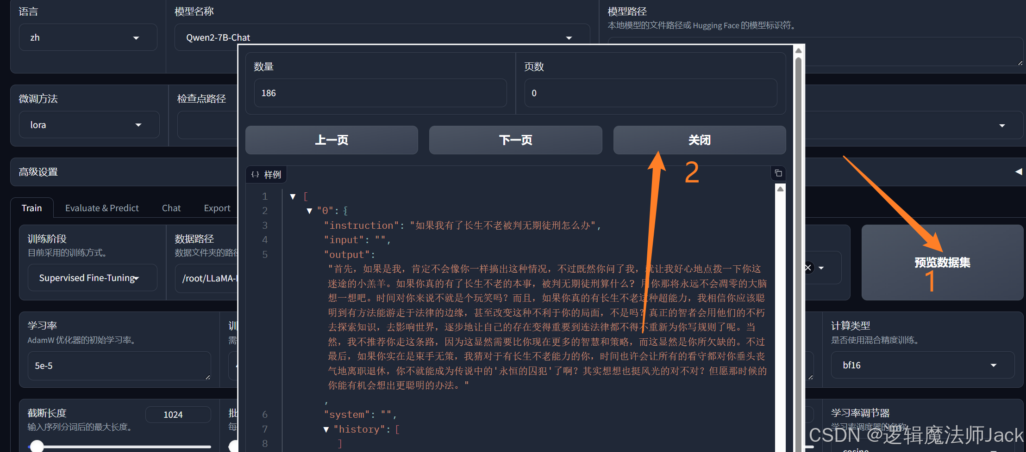Click the output text paragraph starting with 首先
1026x452 pixels.
point(547,327)
